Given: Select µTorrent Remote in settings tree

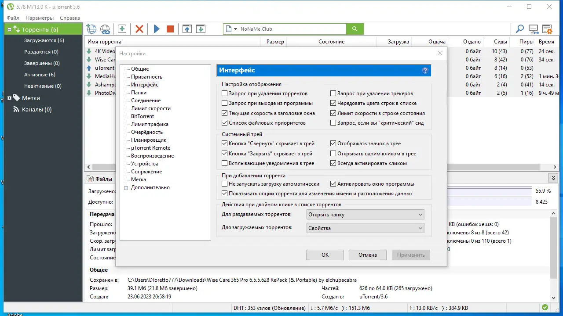Looking at the screenshot, I should pos(150,148).
